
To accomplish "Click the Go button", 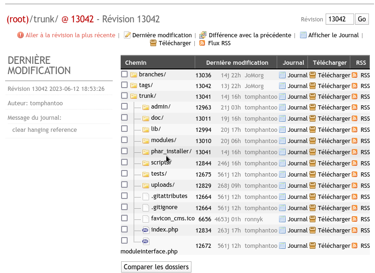I will [362, 19].
